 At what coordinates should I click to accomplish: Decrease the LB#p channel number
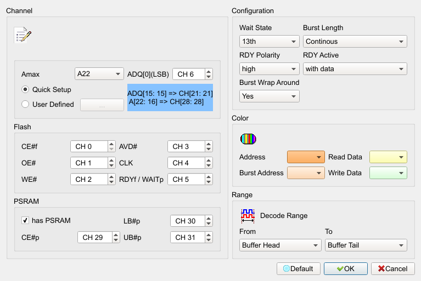point(209,224)
